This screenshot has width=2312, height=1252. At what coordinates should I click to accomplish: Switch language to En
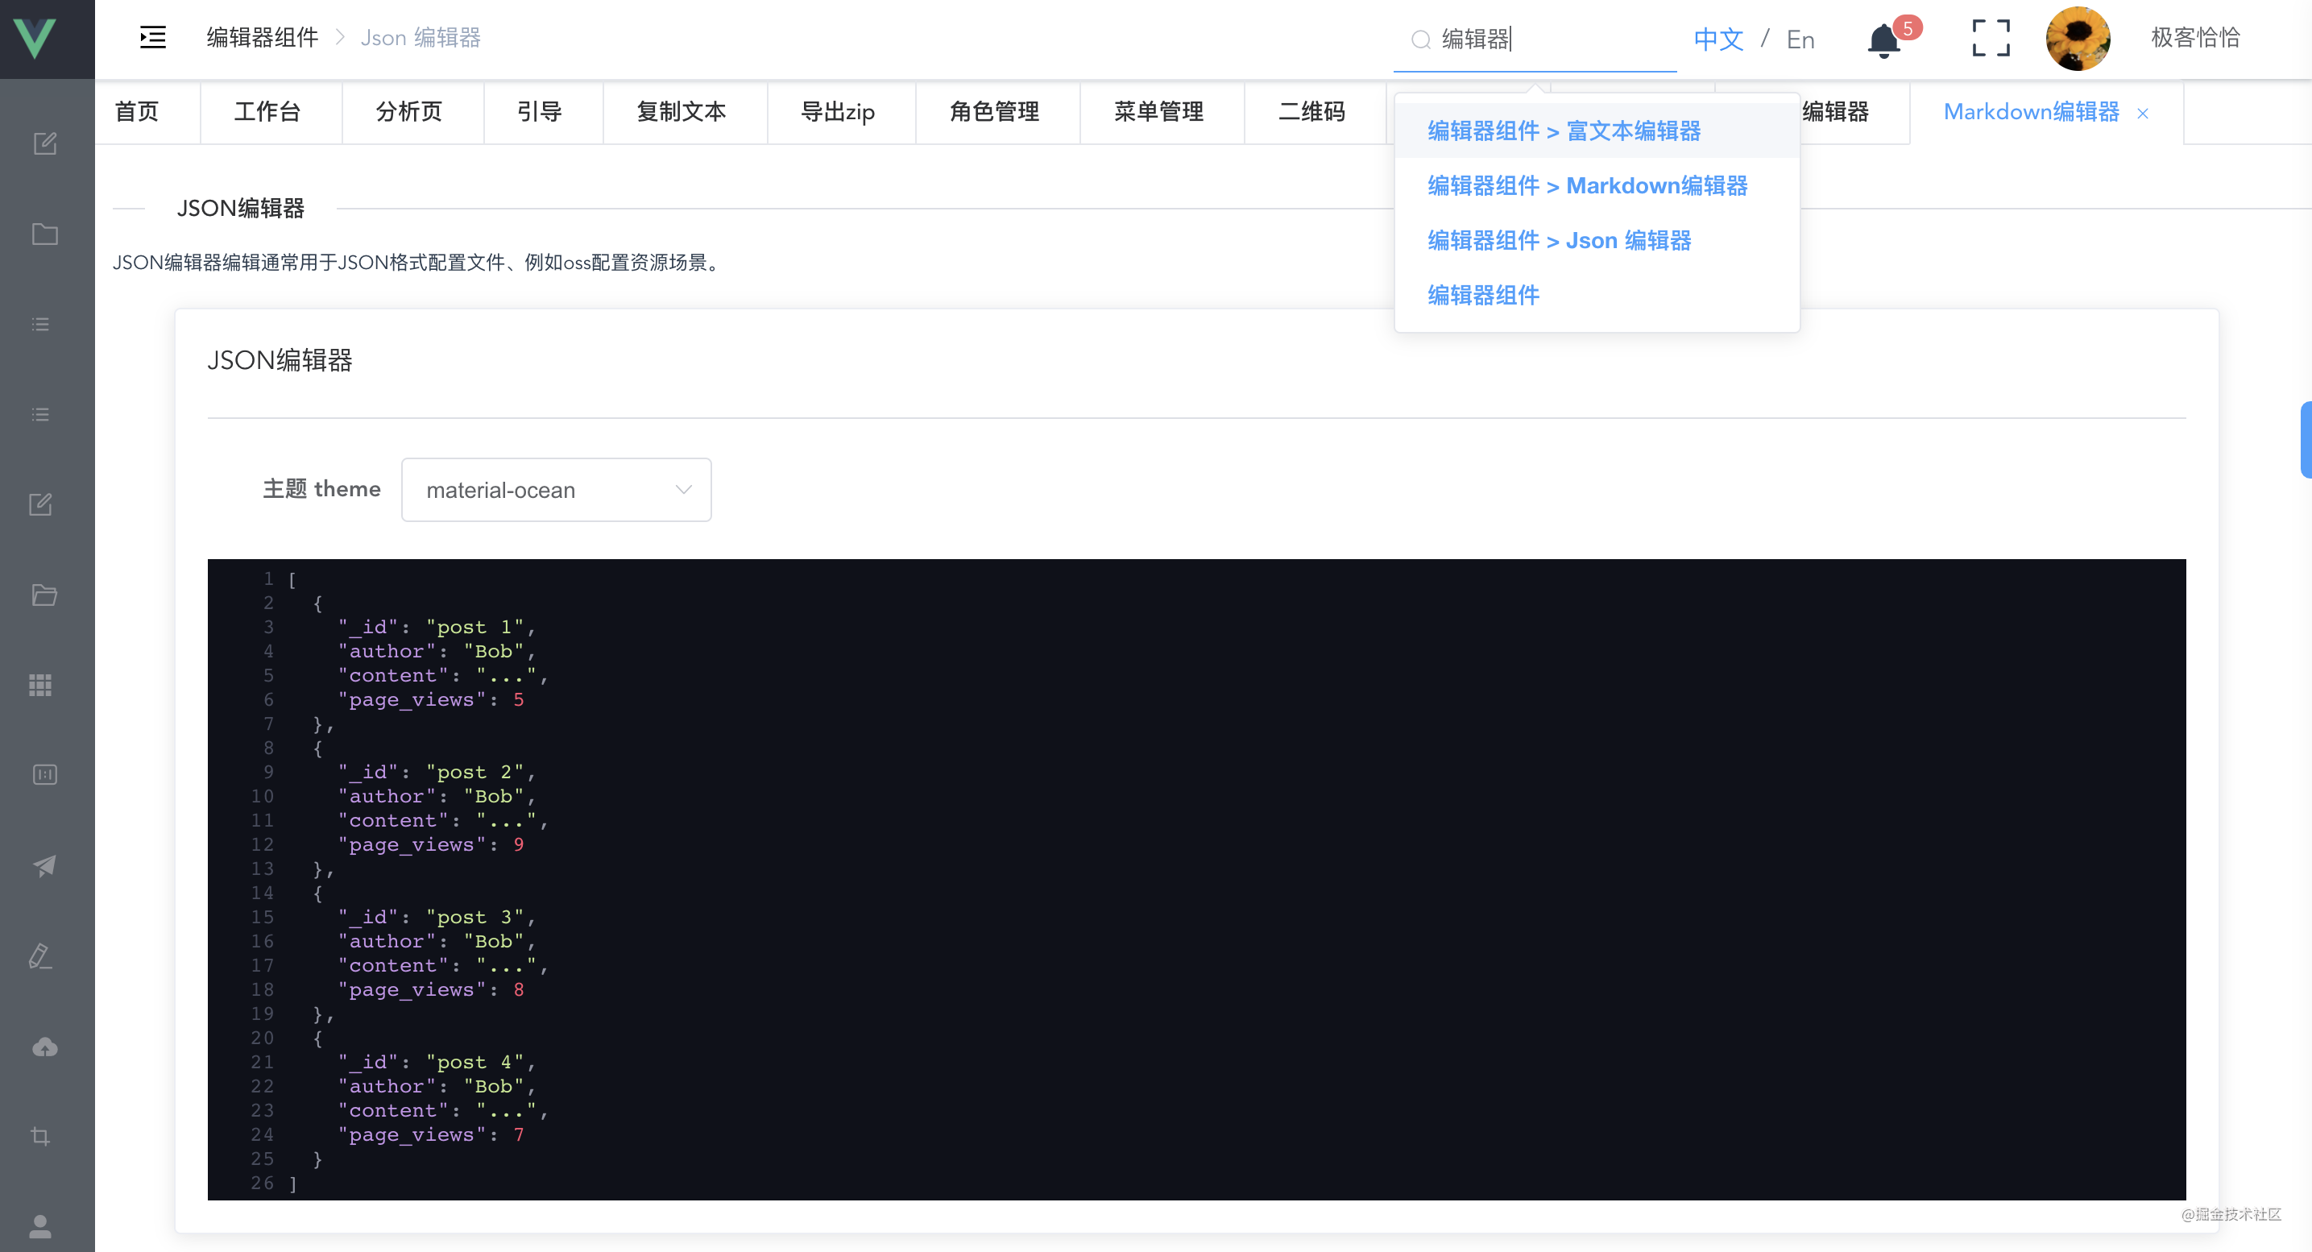[x=1800, y=39]
